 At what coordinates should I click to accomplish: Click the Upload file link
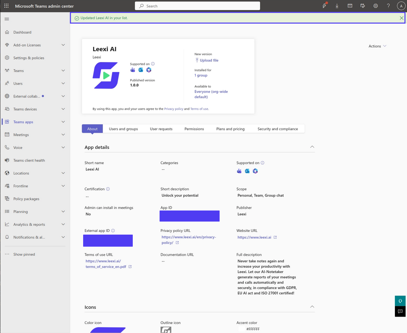tap(207, 60)
